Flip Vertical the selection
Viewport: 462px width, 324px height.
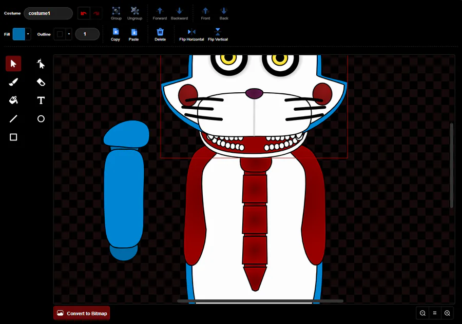[218, 34]
